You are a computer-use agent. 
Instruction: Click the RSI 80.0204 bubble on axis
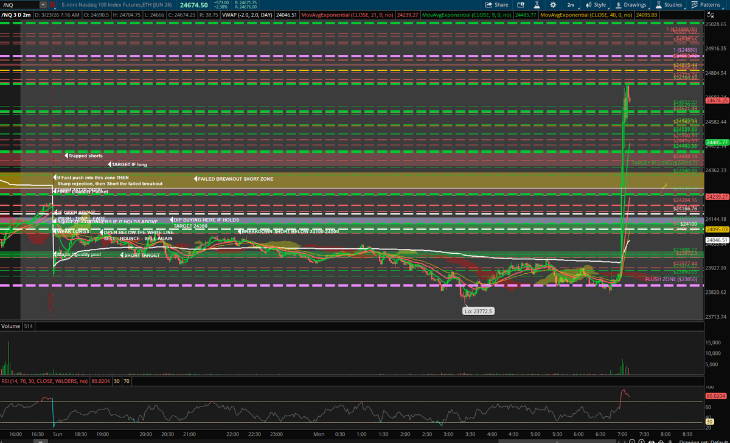point(717,395)
